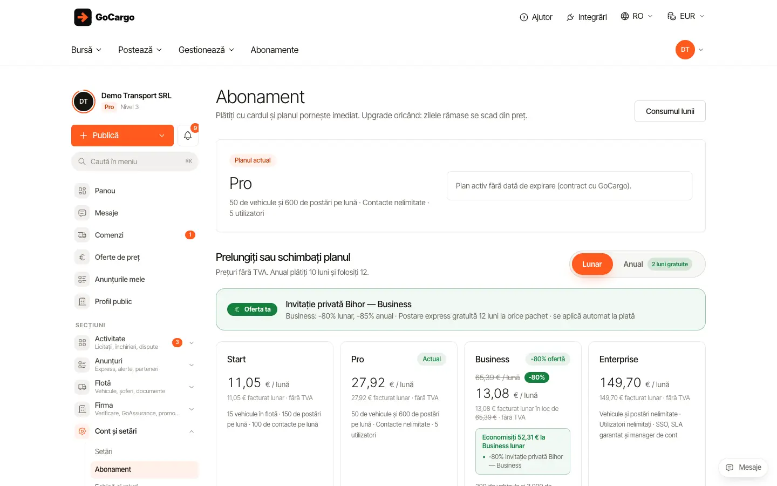Open Oferte de preț euro icon

point(82,257)
